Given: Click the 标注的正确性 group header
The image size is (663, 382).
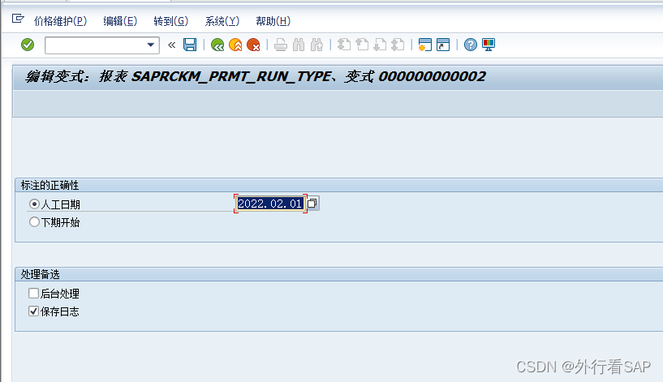Looking at the screenshot, I should click(50, 185).
